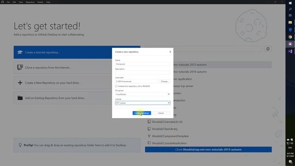Image resolution: width=295 pixels, height=166 pixels.
Task: Open Google Chrome from taskbar
Action: (x=290, y=37)
